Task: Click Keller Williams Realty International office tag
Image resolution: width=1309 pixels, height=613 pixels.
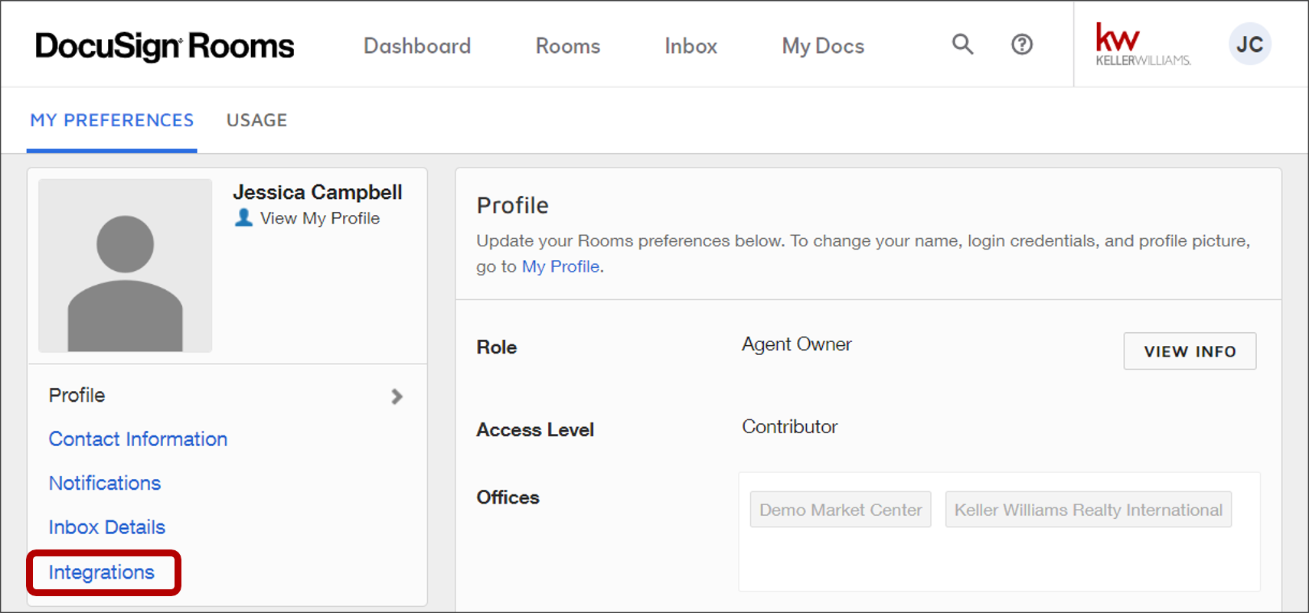Action: 1089,510
